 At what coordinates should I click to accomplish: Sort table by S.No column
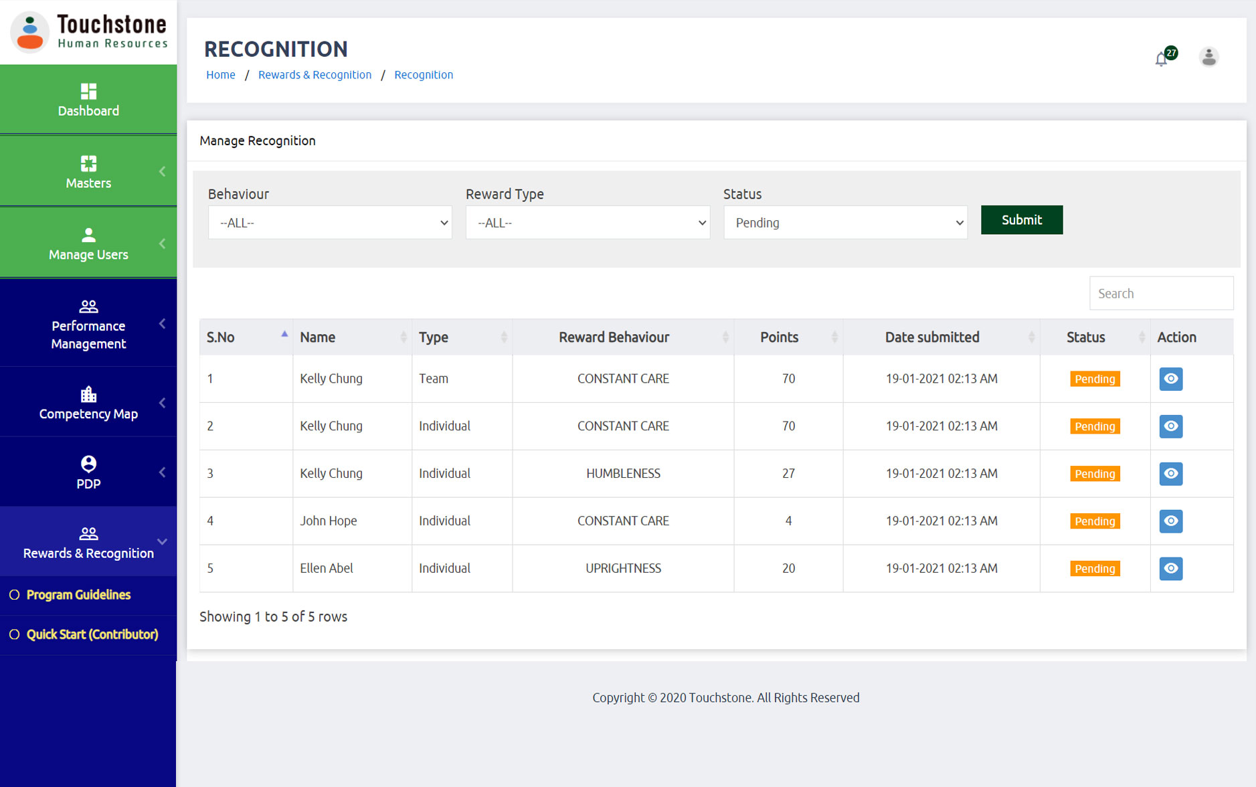246,337
